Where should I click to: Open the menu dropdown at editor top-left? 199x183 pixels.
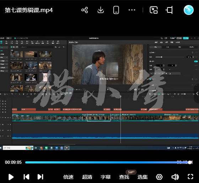9,38
